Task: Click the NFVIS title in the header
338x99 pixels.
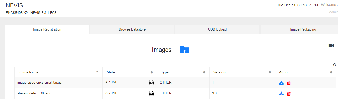Action: pos(14,6)
